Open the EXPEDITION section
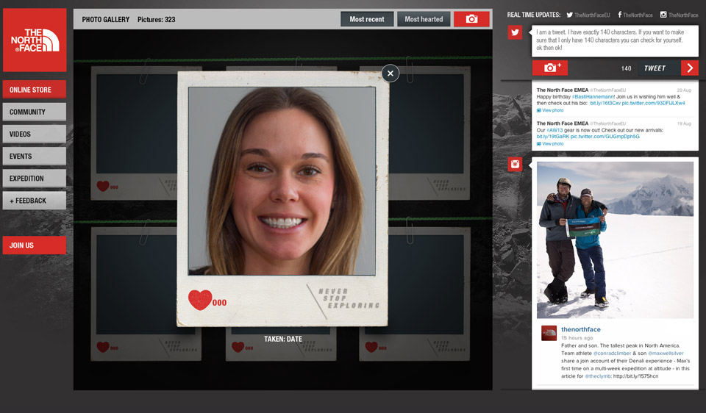This screenshot has width=706, height=413. 35,178
